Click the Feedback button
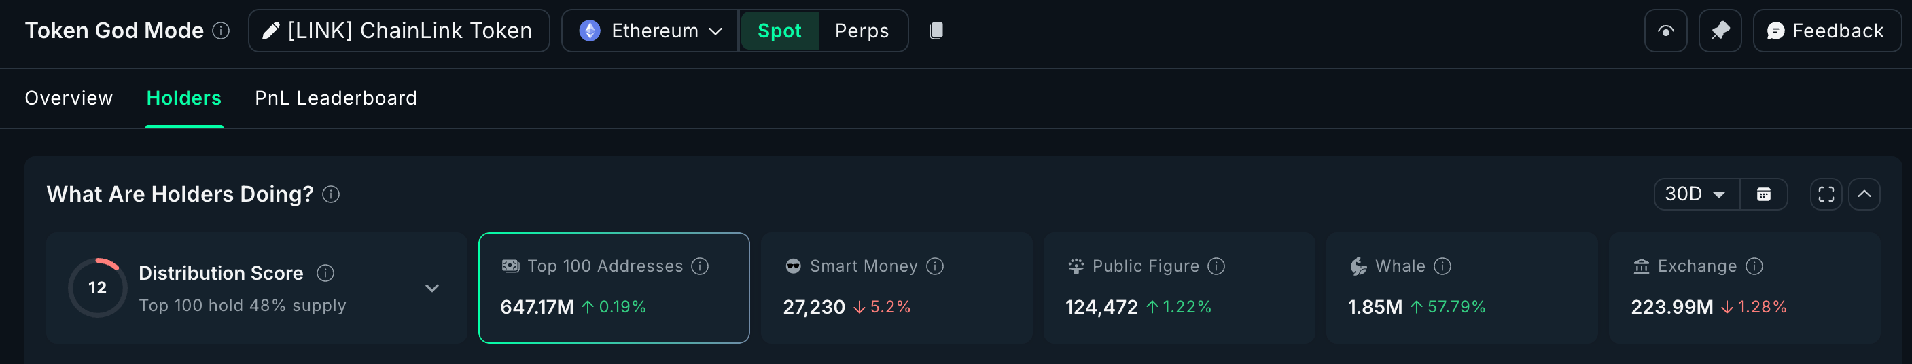This screenshot has height=364, width=1912. tap(1826, 31)
